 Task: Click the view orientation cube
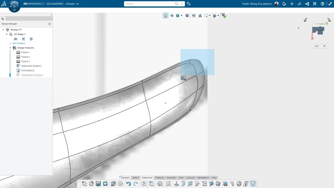pyautogui.click(x=318, y=31)
